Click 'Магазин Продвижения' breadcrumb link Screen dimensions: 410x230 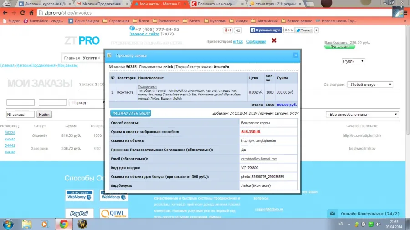(x=36, y=65)
